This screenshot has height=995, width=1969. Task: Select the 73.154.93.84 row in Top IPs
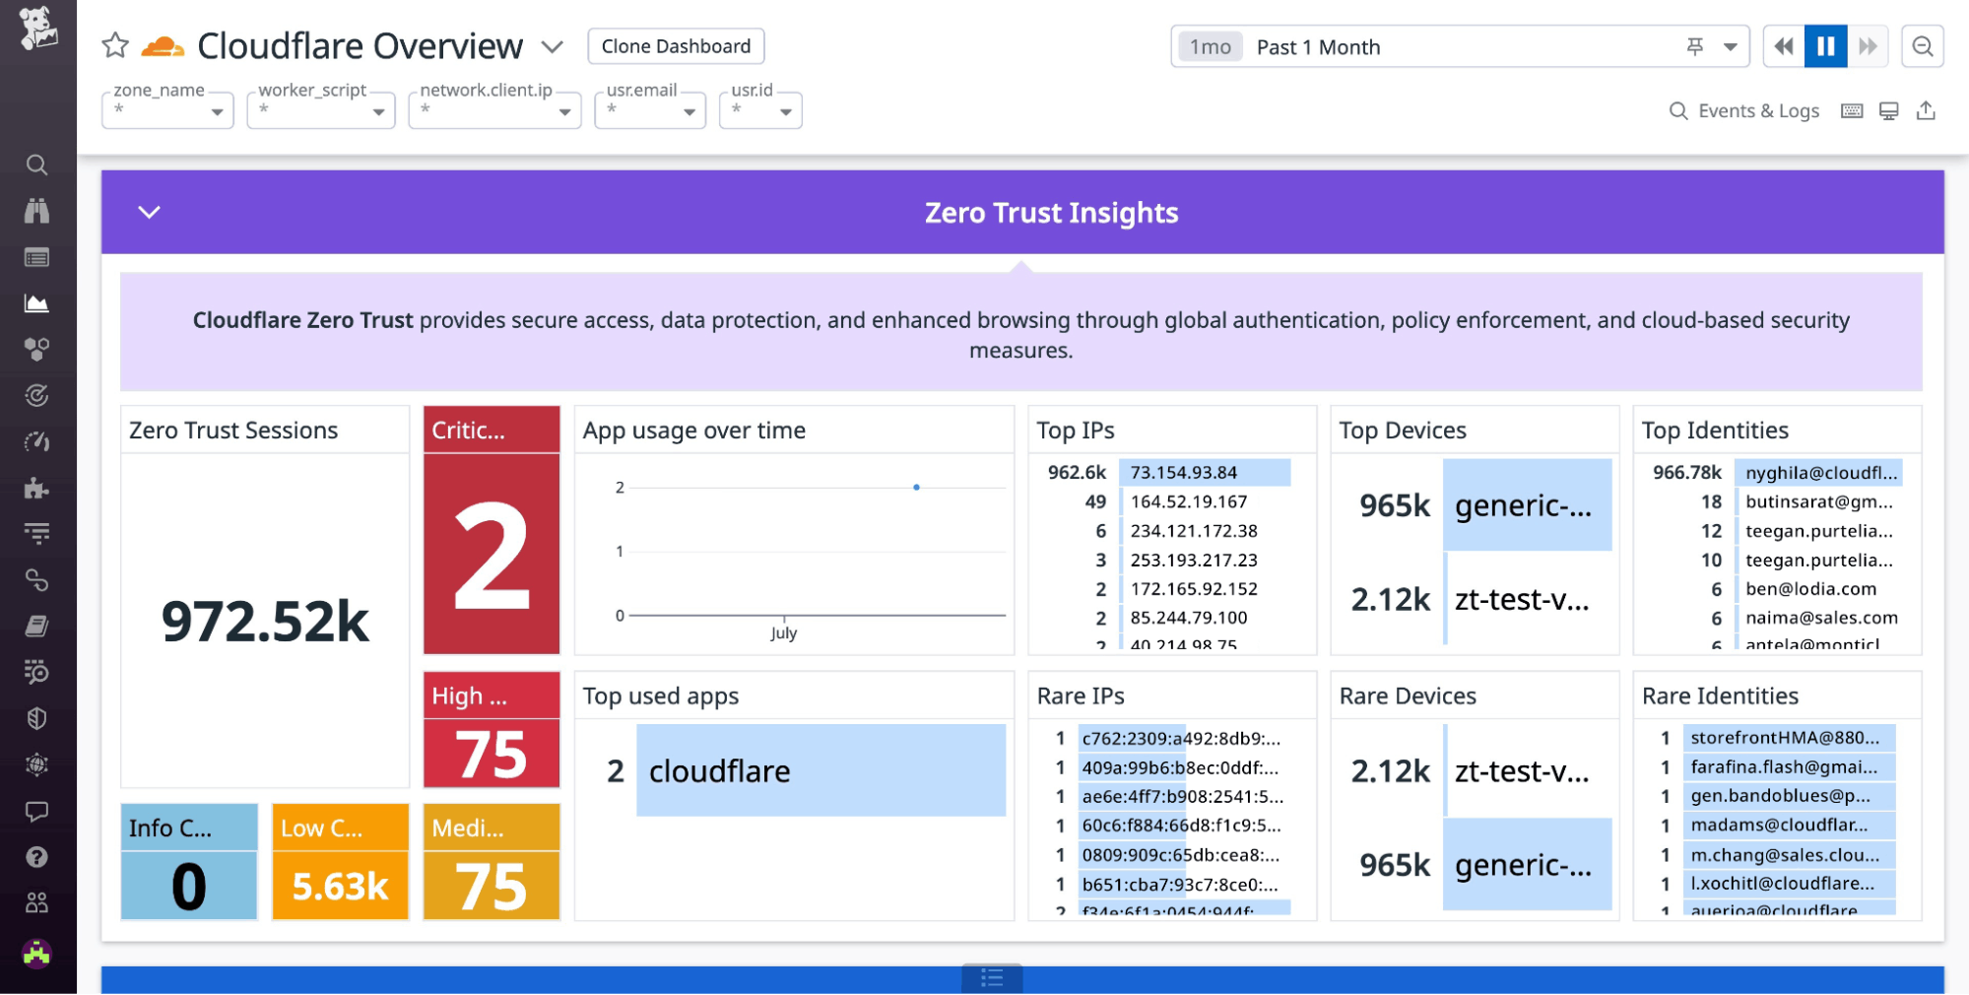coord(1183,473)
